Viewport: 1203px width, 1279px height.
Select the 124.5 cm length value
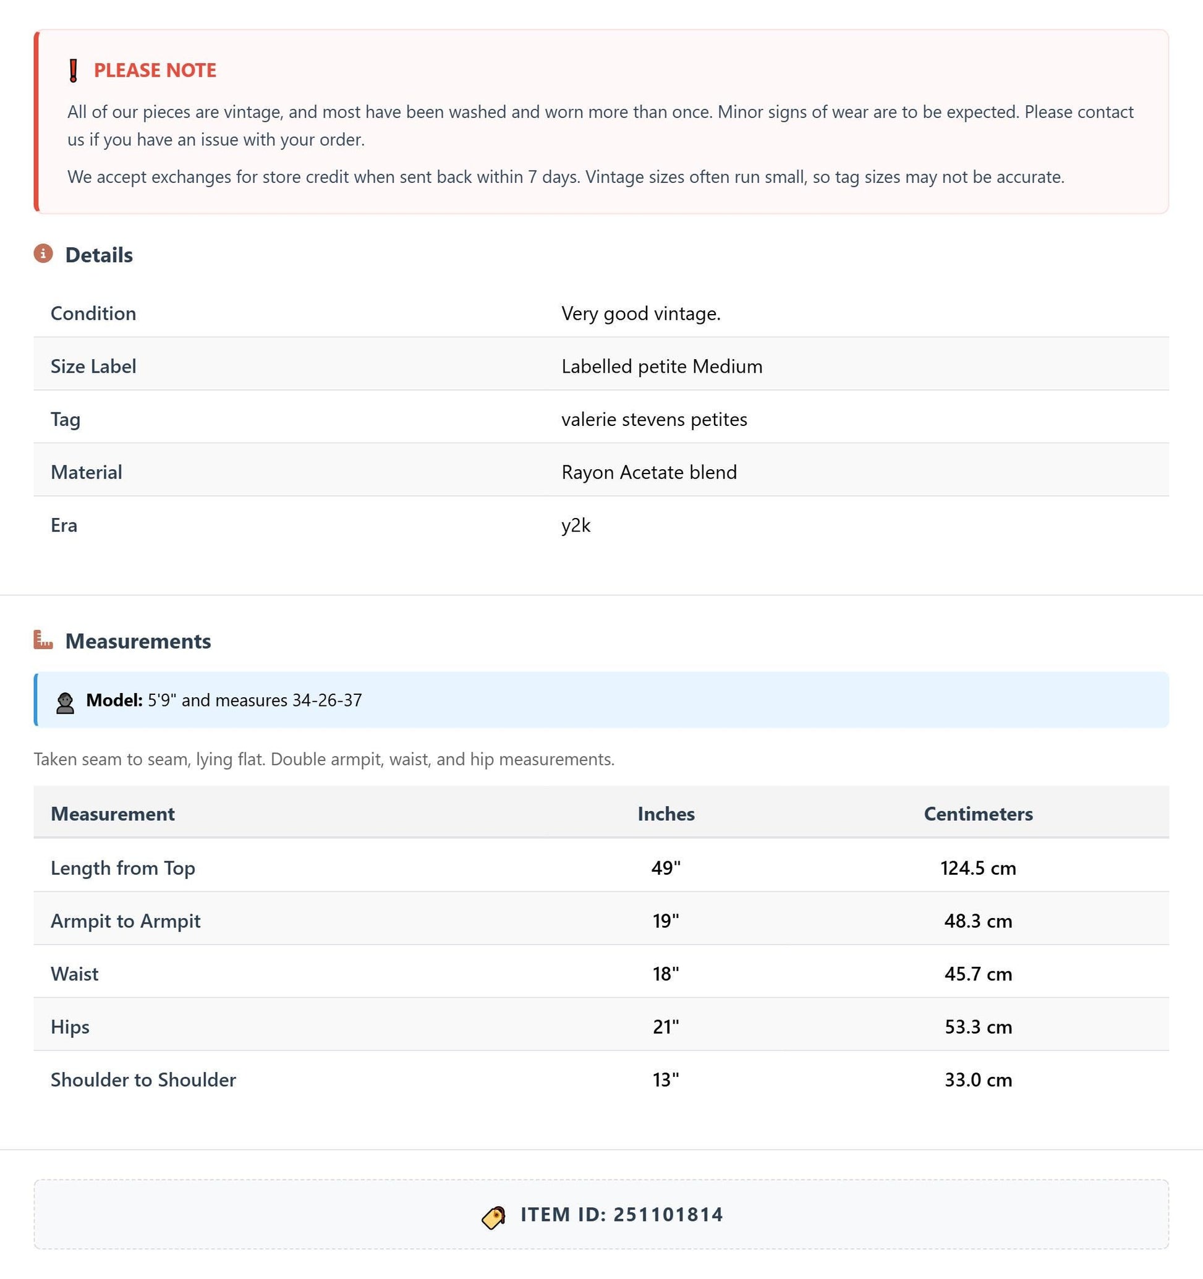click(978, 868)
